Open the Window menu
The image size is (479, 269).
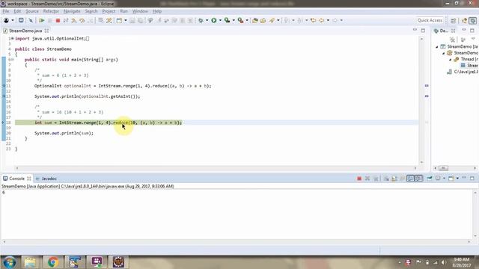tap(140, 11)
